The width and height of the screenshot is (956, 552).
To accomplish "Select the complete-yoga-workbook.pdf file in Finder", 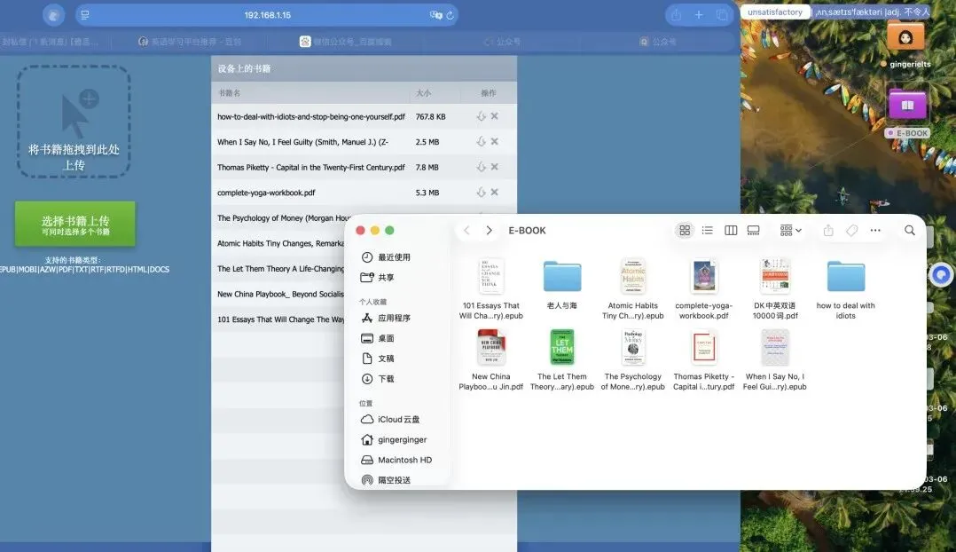I will (703, 288).
